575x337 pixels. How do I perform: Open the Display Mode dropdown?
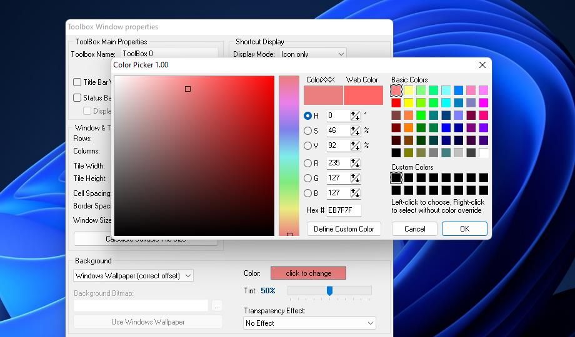click(x=312, y=54)
